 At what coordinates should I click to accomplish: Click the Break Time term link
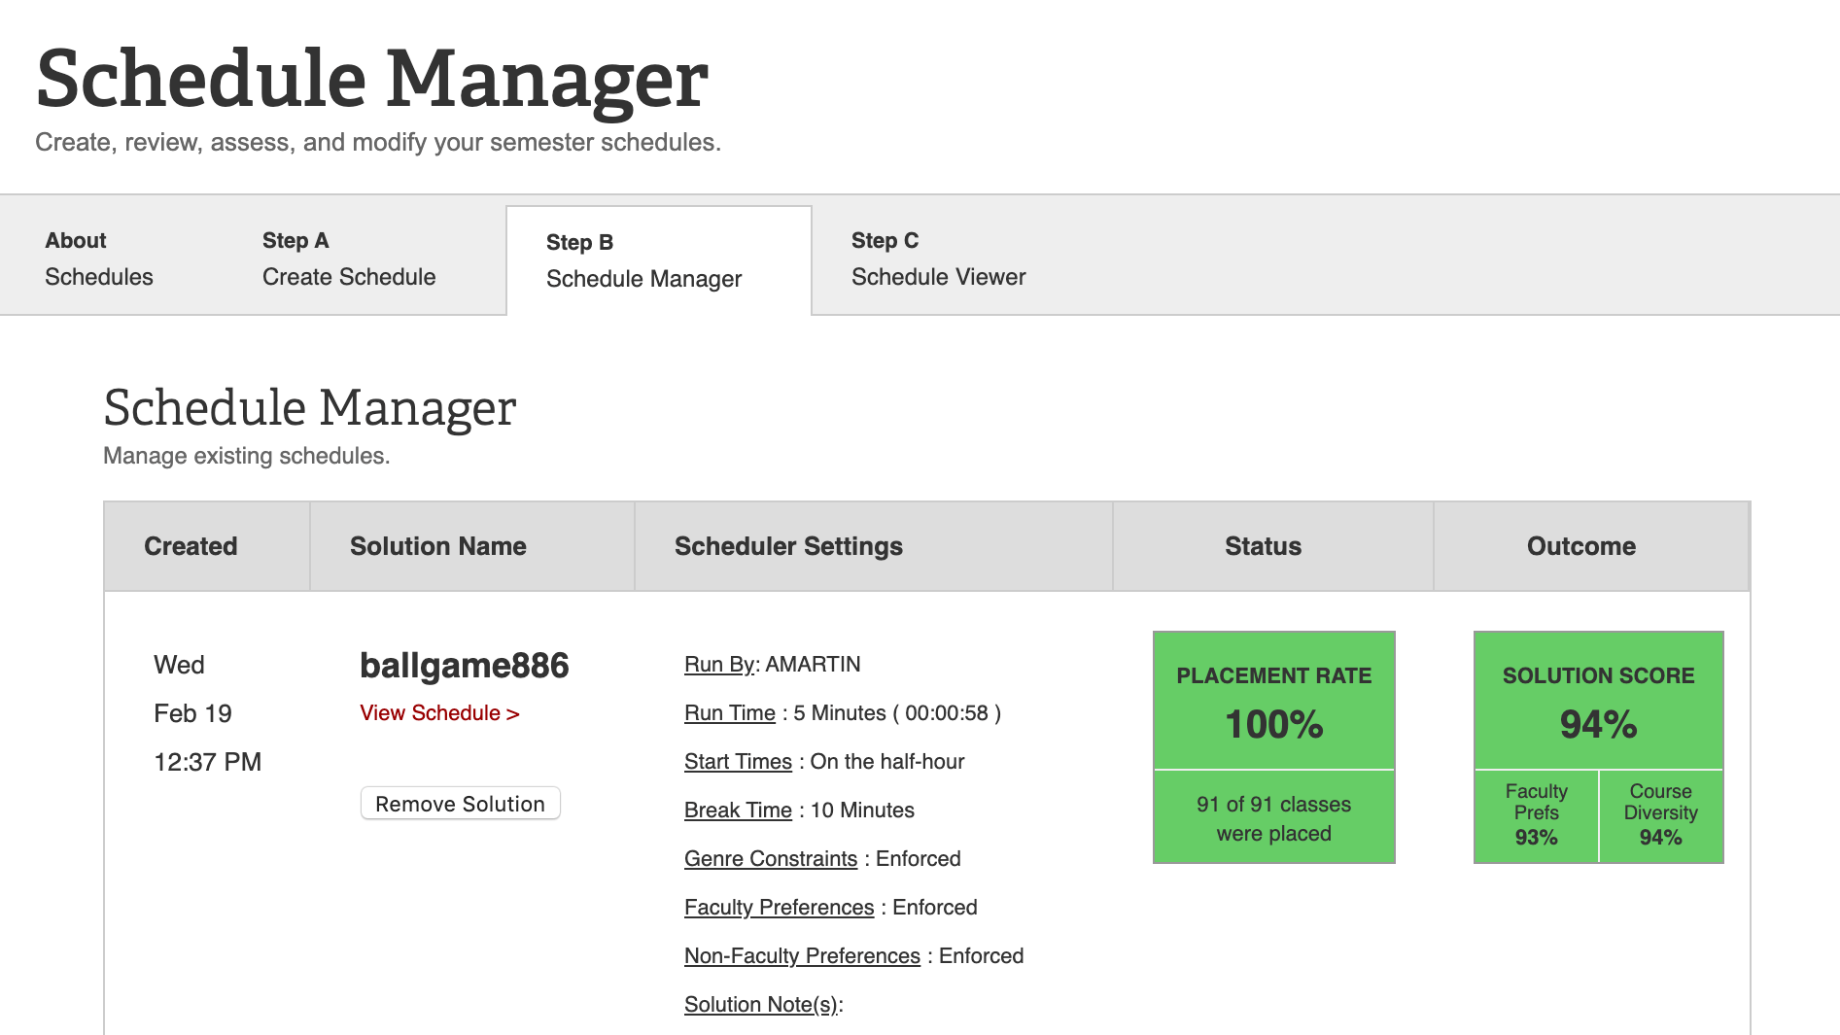(738, 810)
